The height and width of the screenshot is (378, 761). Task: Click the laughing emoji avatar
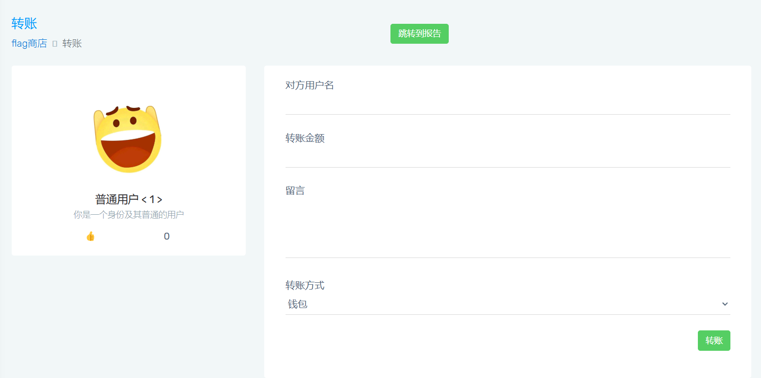point(127,138)
